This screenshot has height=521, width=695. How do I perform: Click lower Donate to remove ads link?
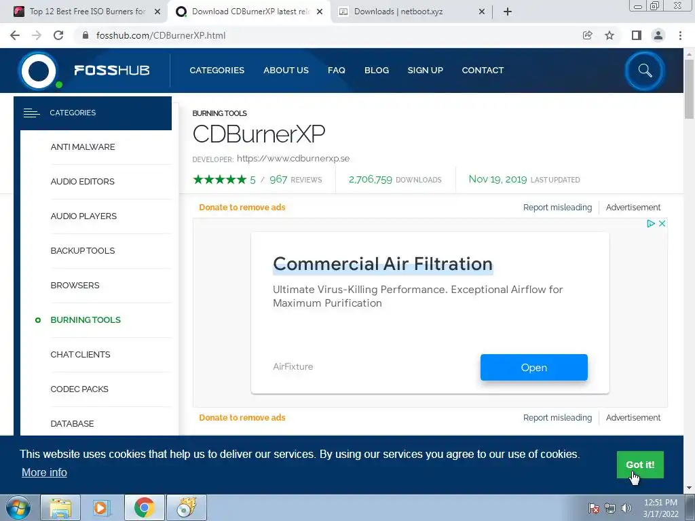point(242,418)
